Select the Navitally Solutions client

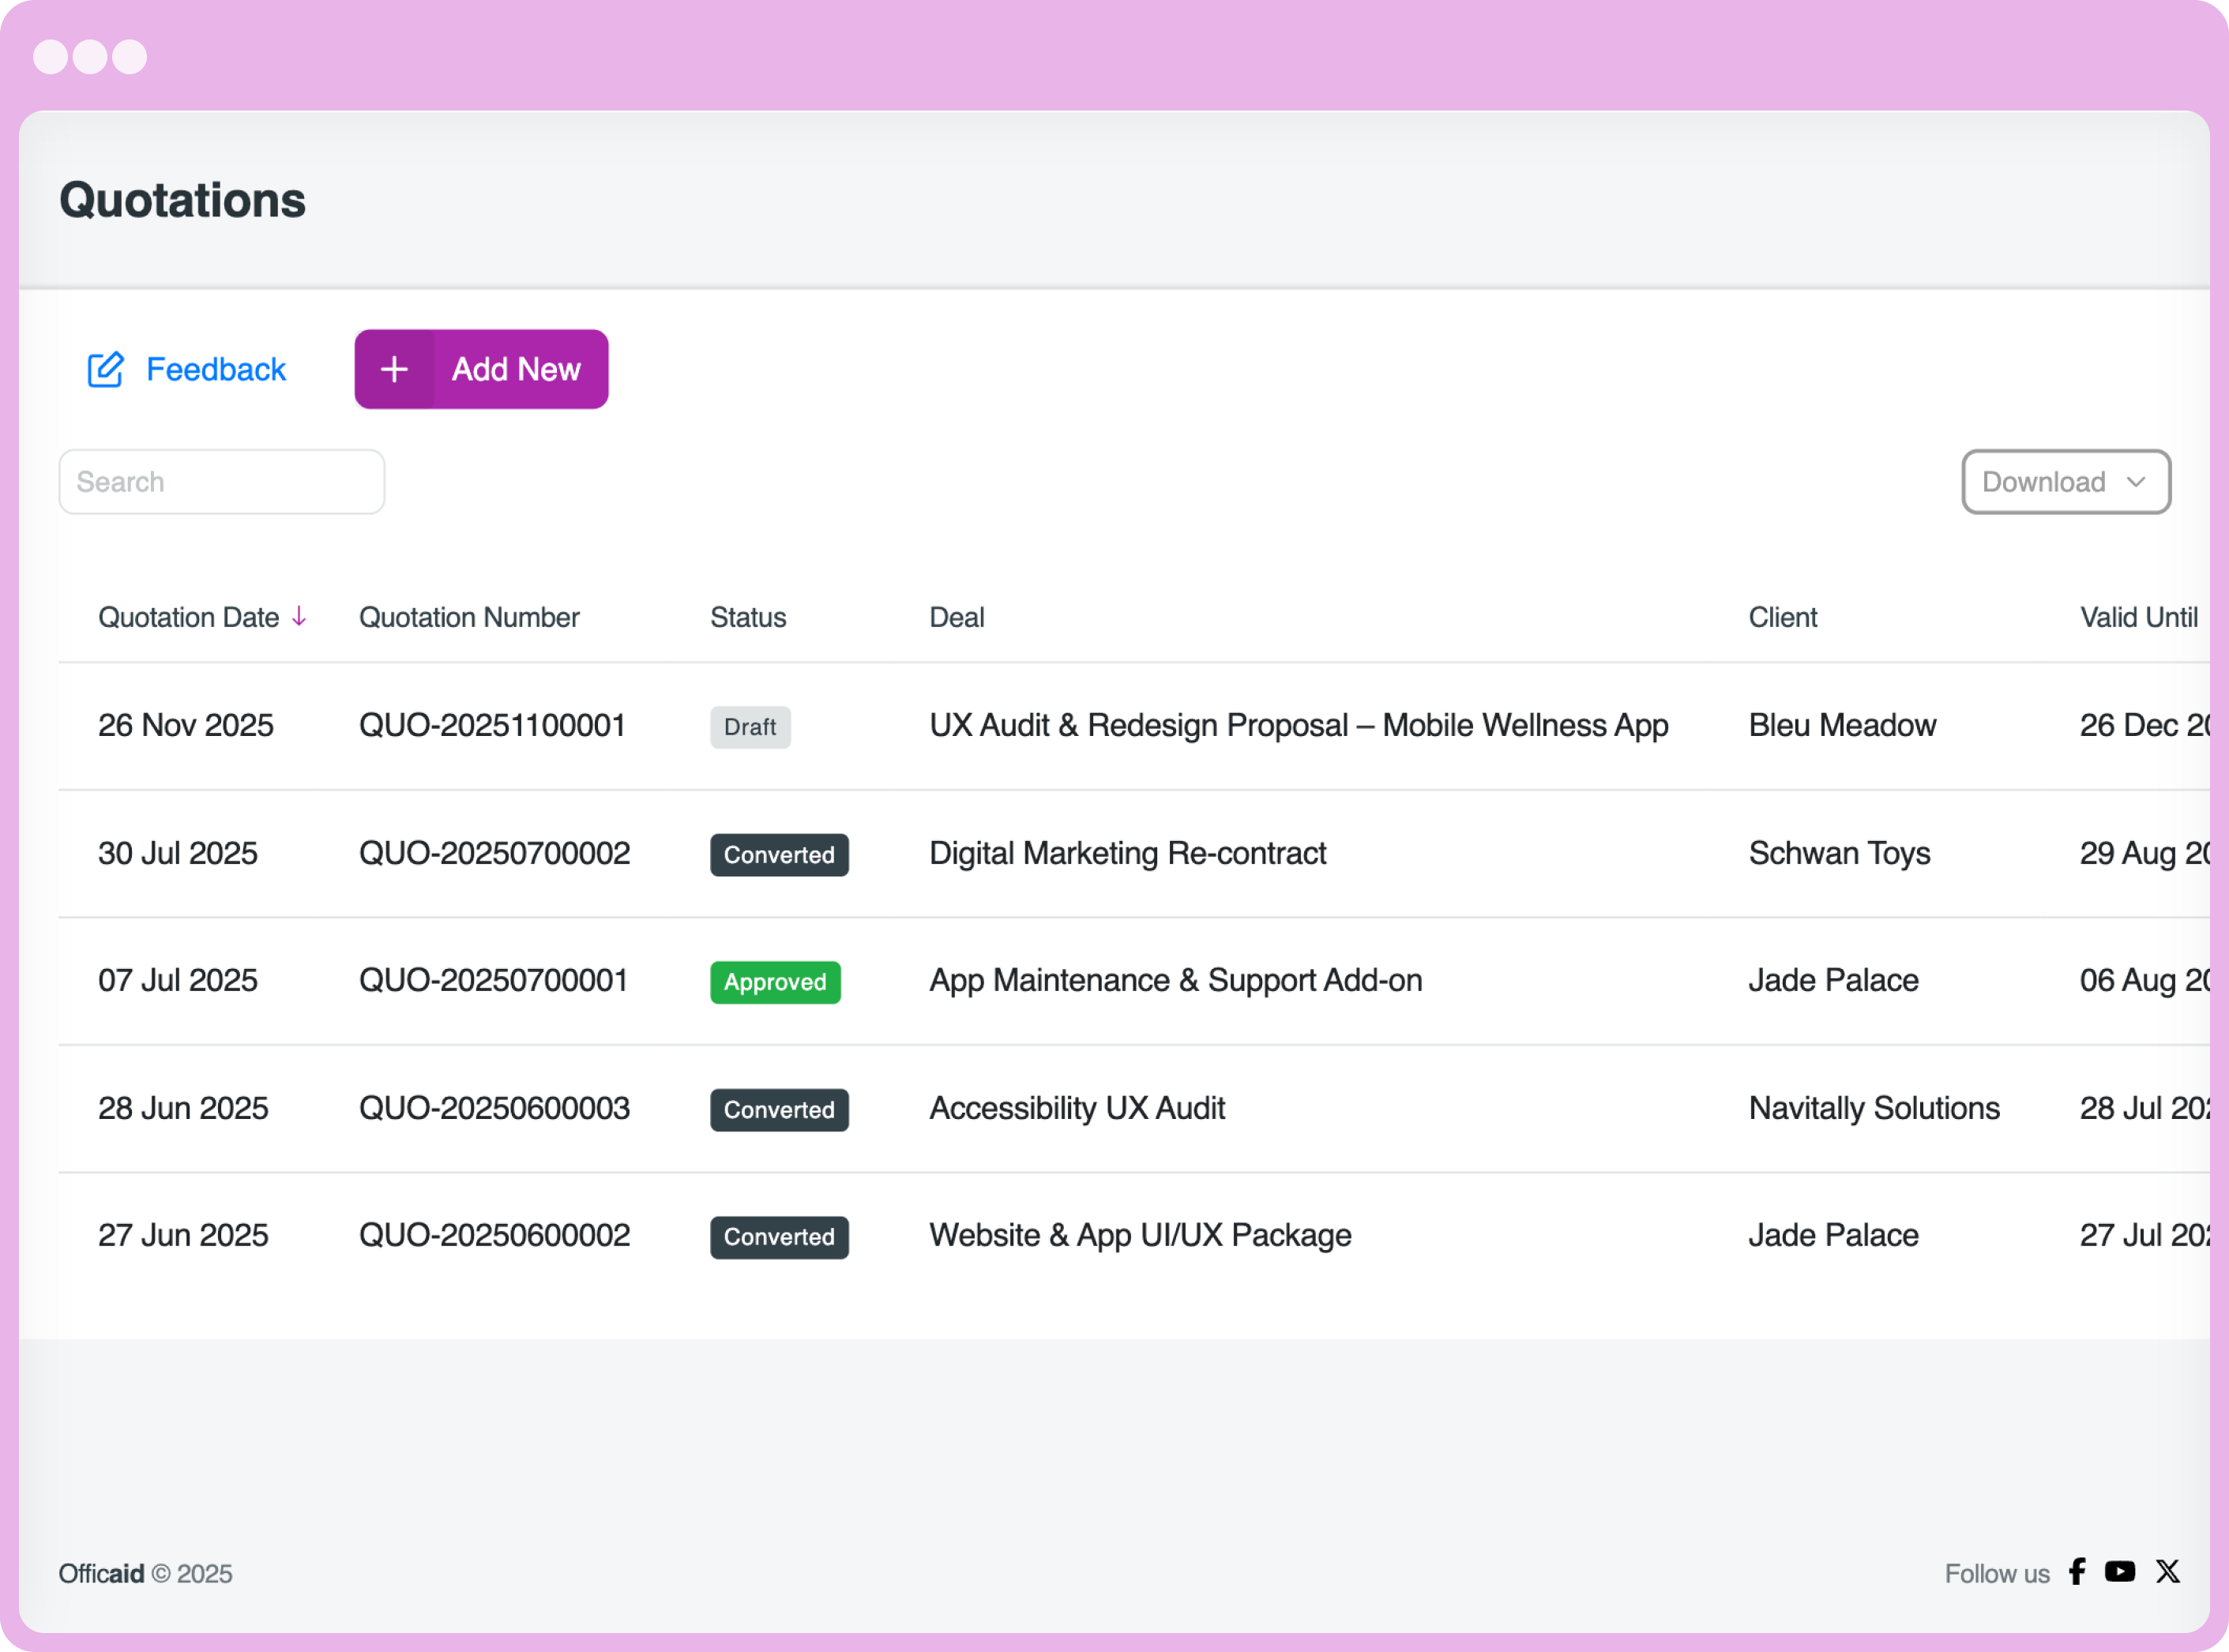(1873, 1109)
